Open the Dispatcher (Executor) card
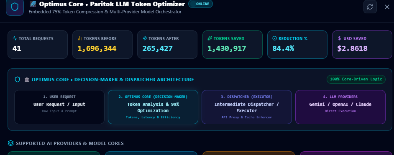Viewport: 394px width, 155px height. 247,107
